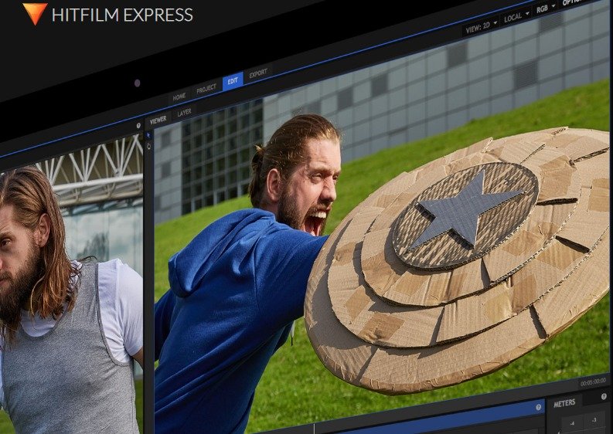Open the LAYER panel tab
The width and height of the screenshot is (613, 434).
[x=184, y=113]
